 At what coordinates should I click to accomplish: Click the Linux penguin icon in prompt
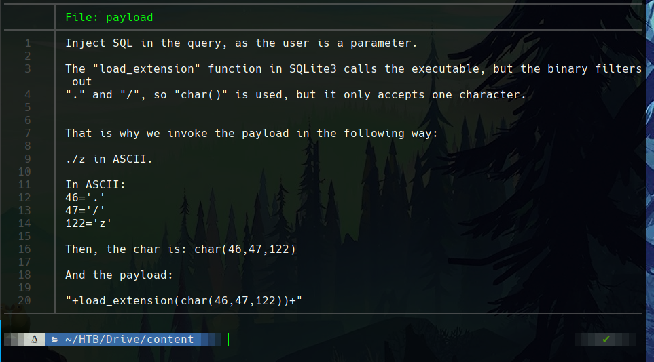coord(34,340)
